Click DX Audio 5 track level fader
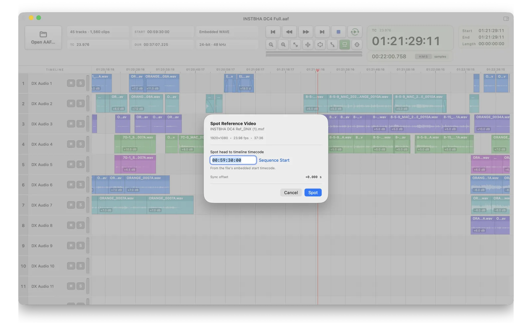Viewport: 532px width, 329px height. [x=88, y=164]
